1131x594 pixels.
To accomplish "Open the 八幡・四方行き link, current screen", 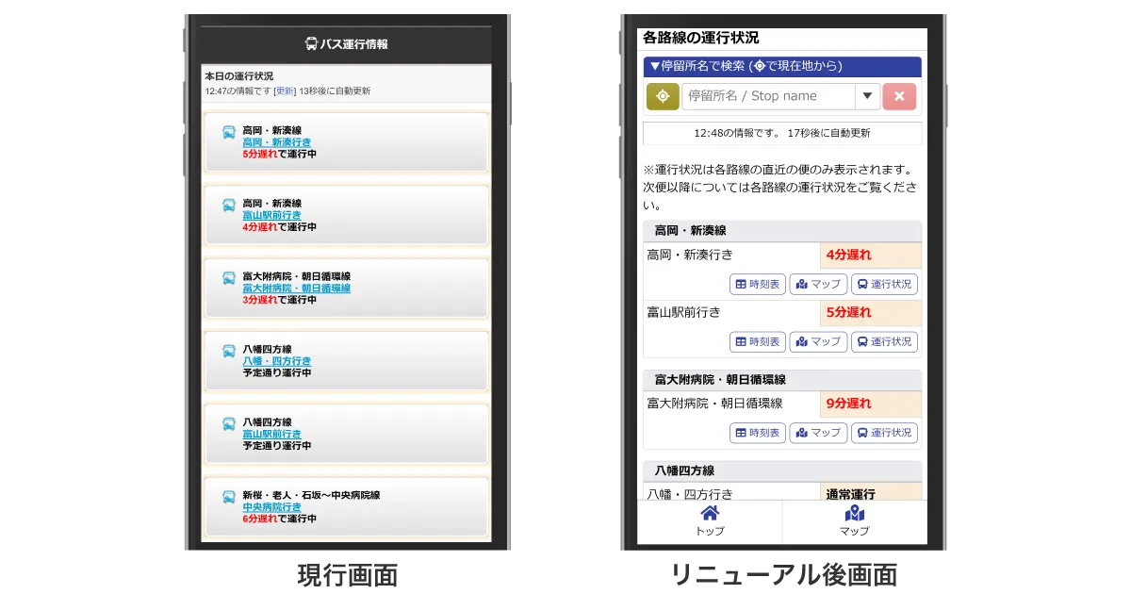I will 276,361.
